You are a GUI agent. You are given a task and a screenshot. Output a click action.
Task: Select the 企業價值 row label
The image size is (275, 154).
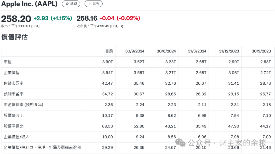tap(11, 72)
